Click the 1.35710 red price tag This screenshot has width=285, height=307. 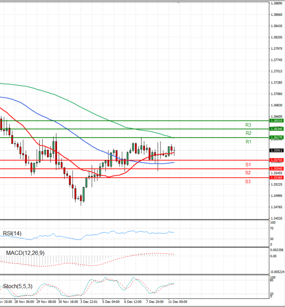coord(277,160)
